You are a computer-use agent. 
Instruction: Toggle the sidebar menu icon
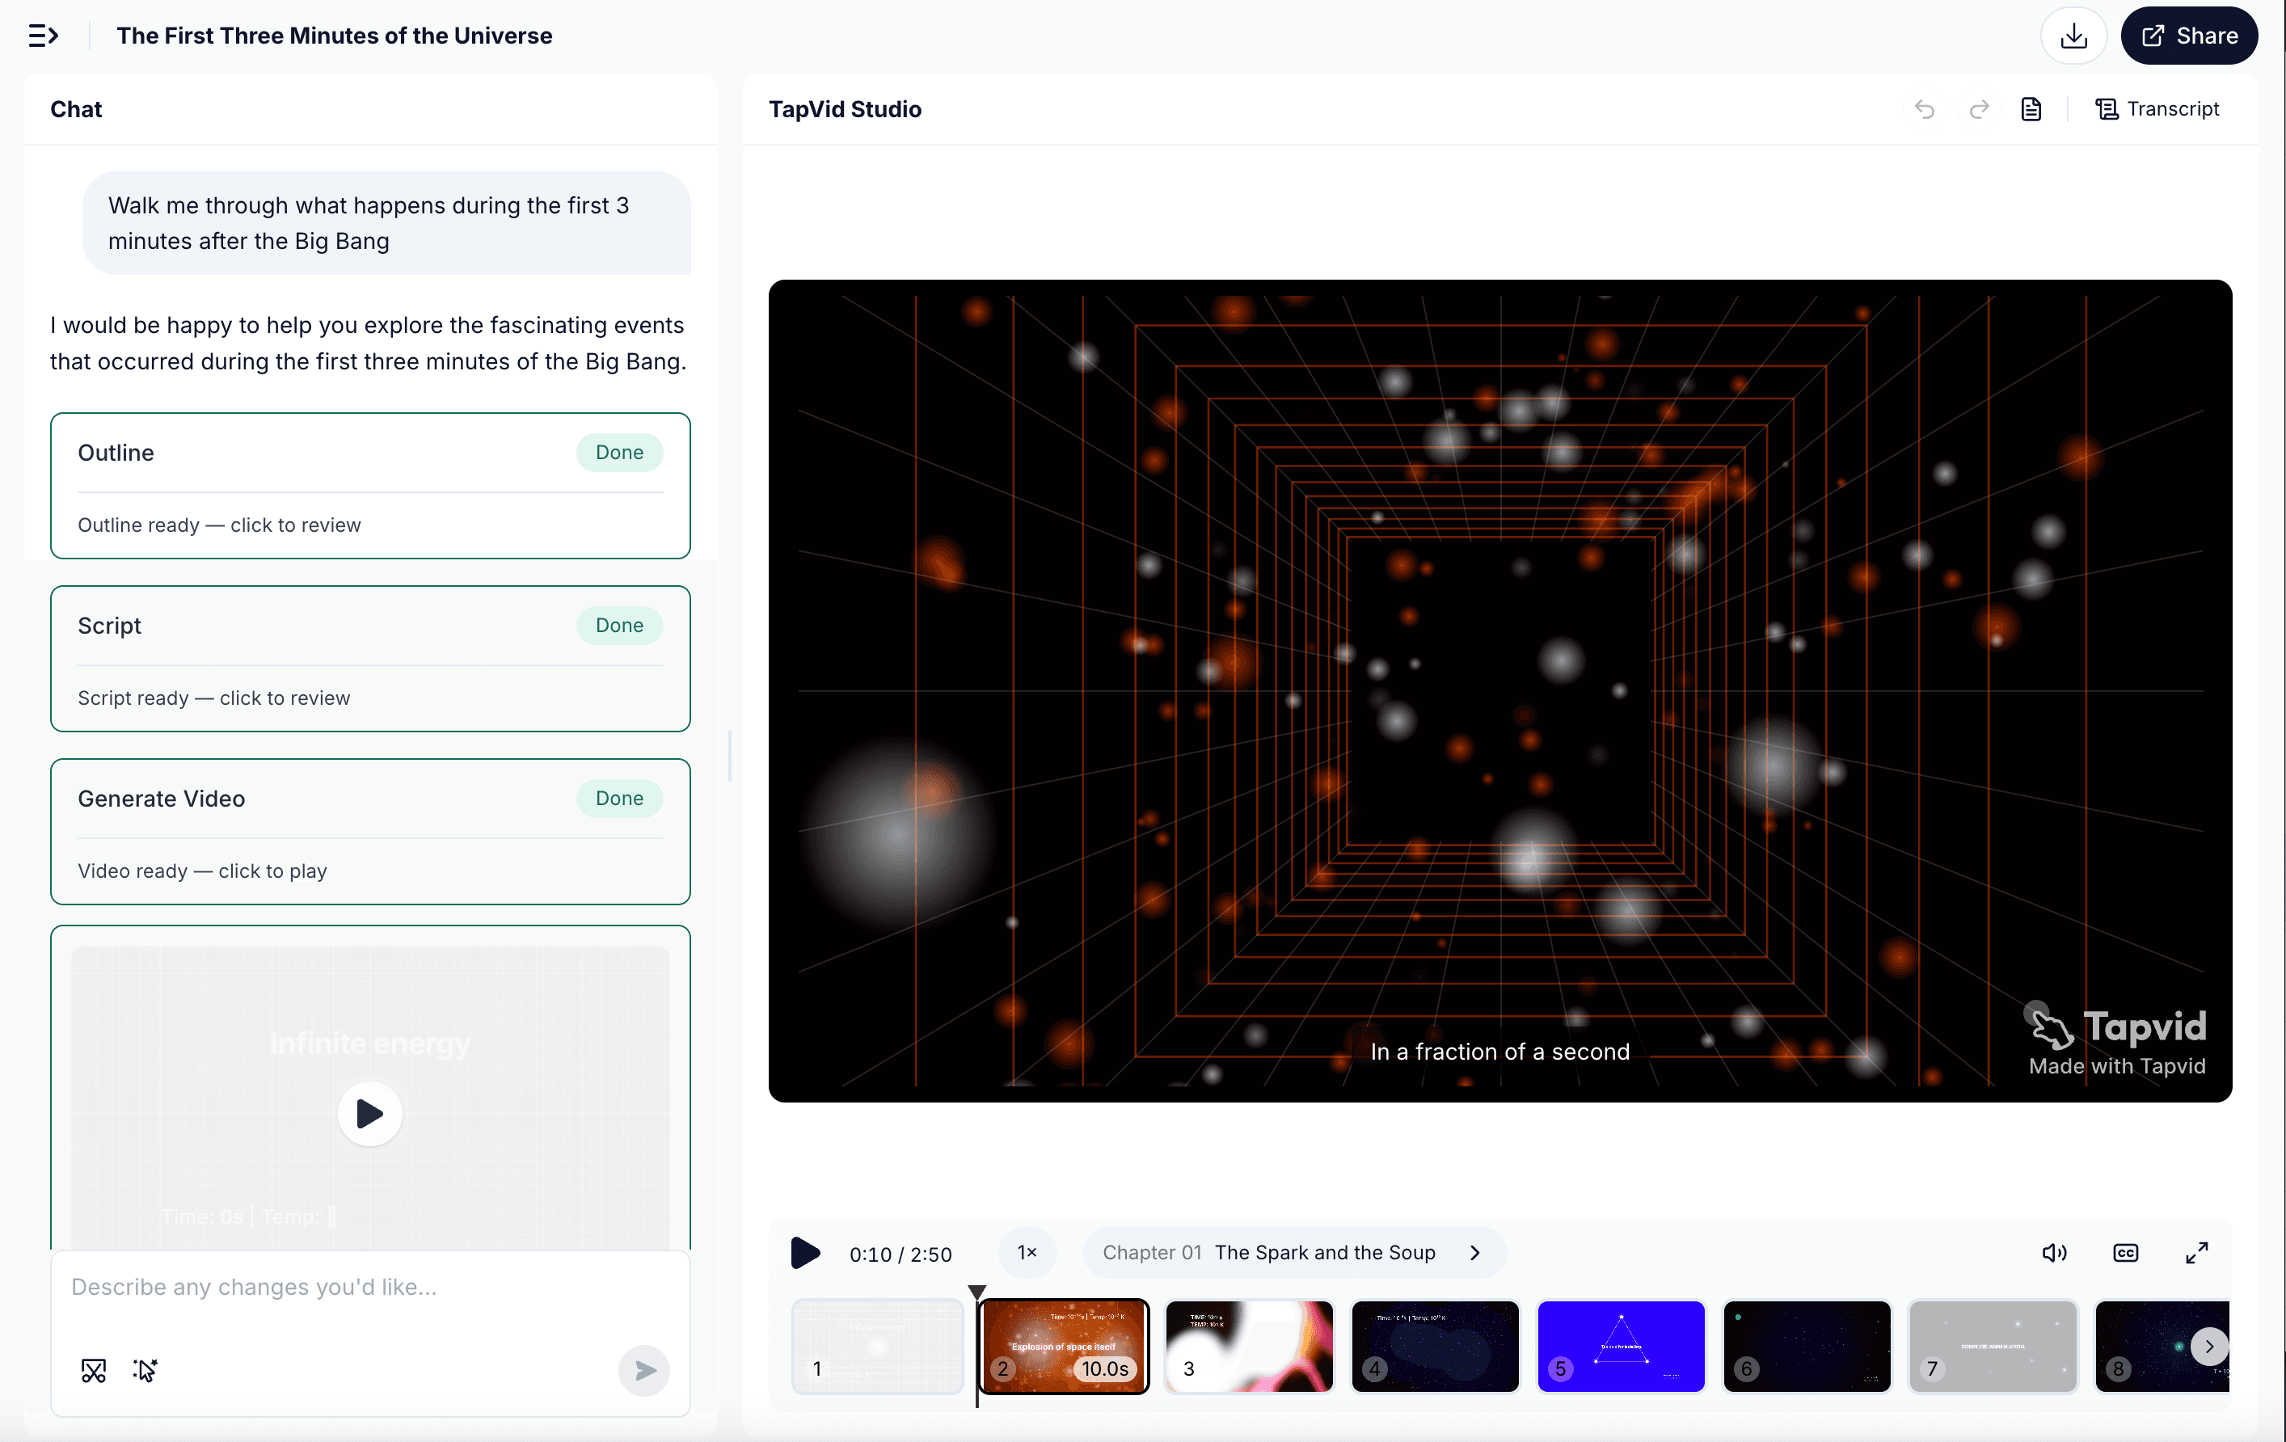coord(43,36)
